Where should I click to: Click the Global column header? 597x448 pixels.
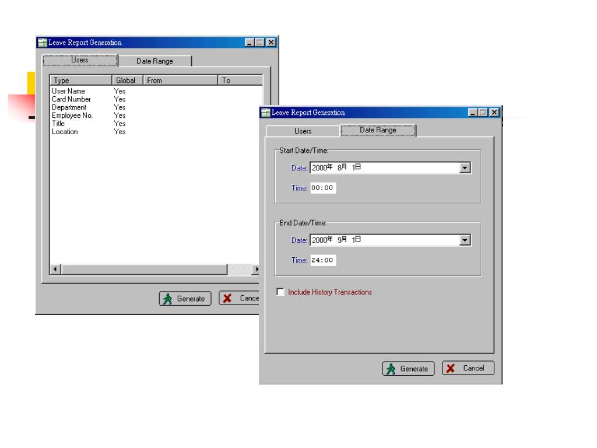[127, 80]
